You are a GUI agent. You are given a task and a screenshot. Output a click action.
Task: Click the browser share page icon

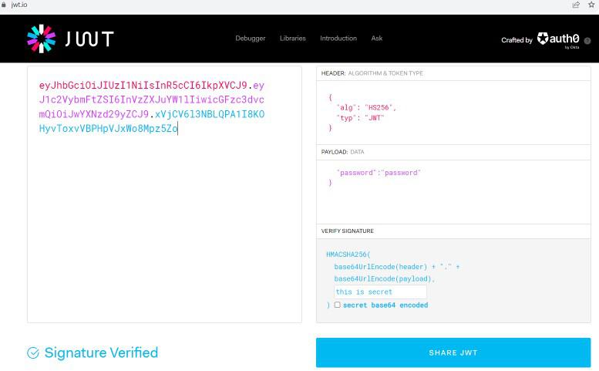pos(576,5)
